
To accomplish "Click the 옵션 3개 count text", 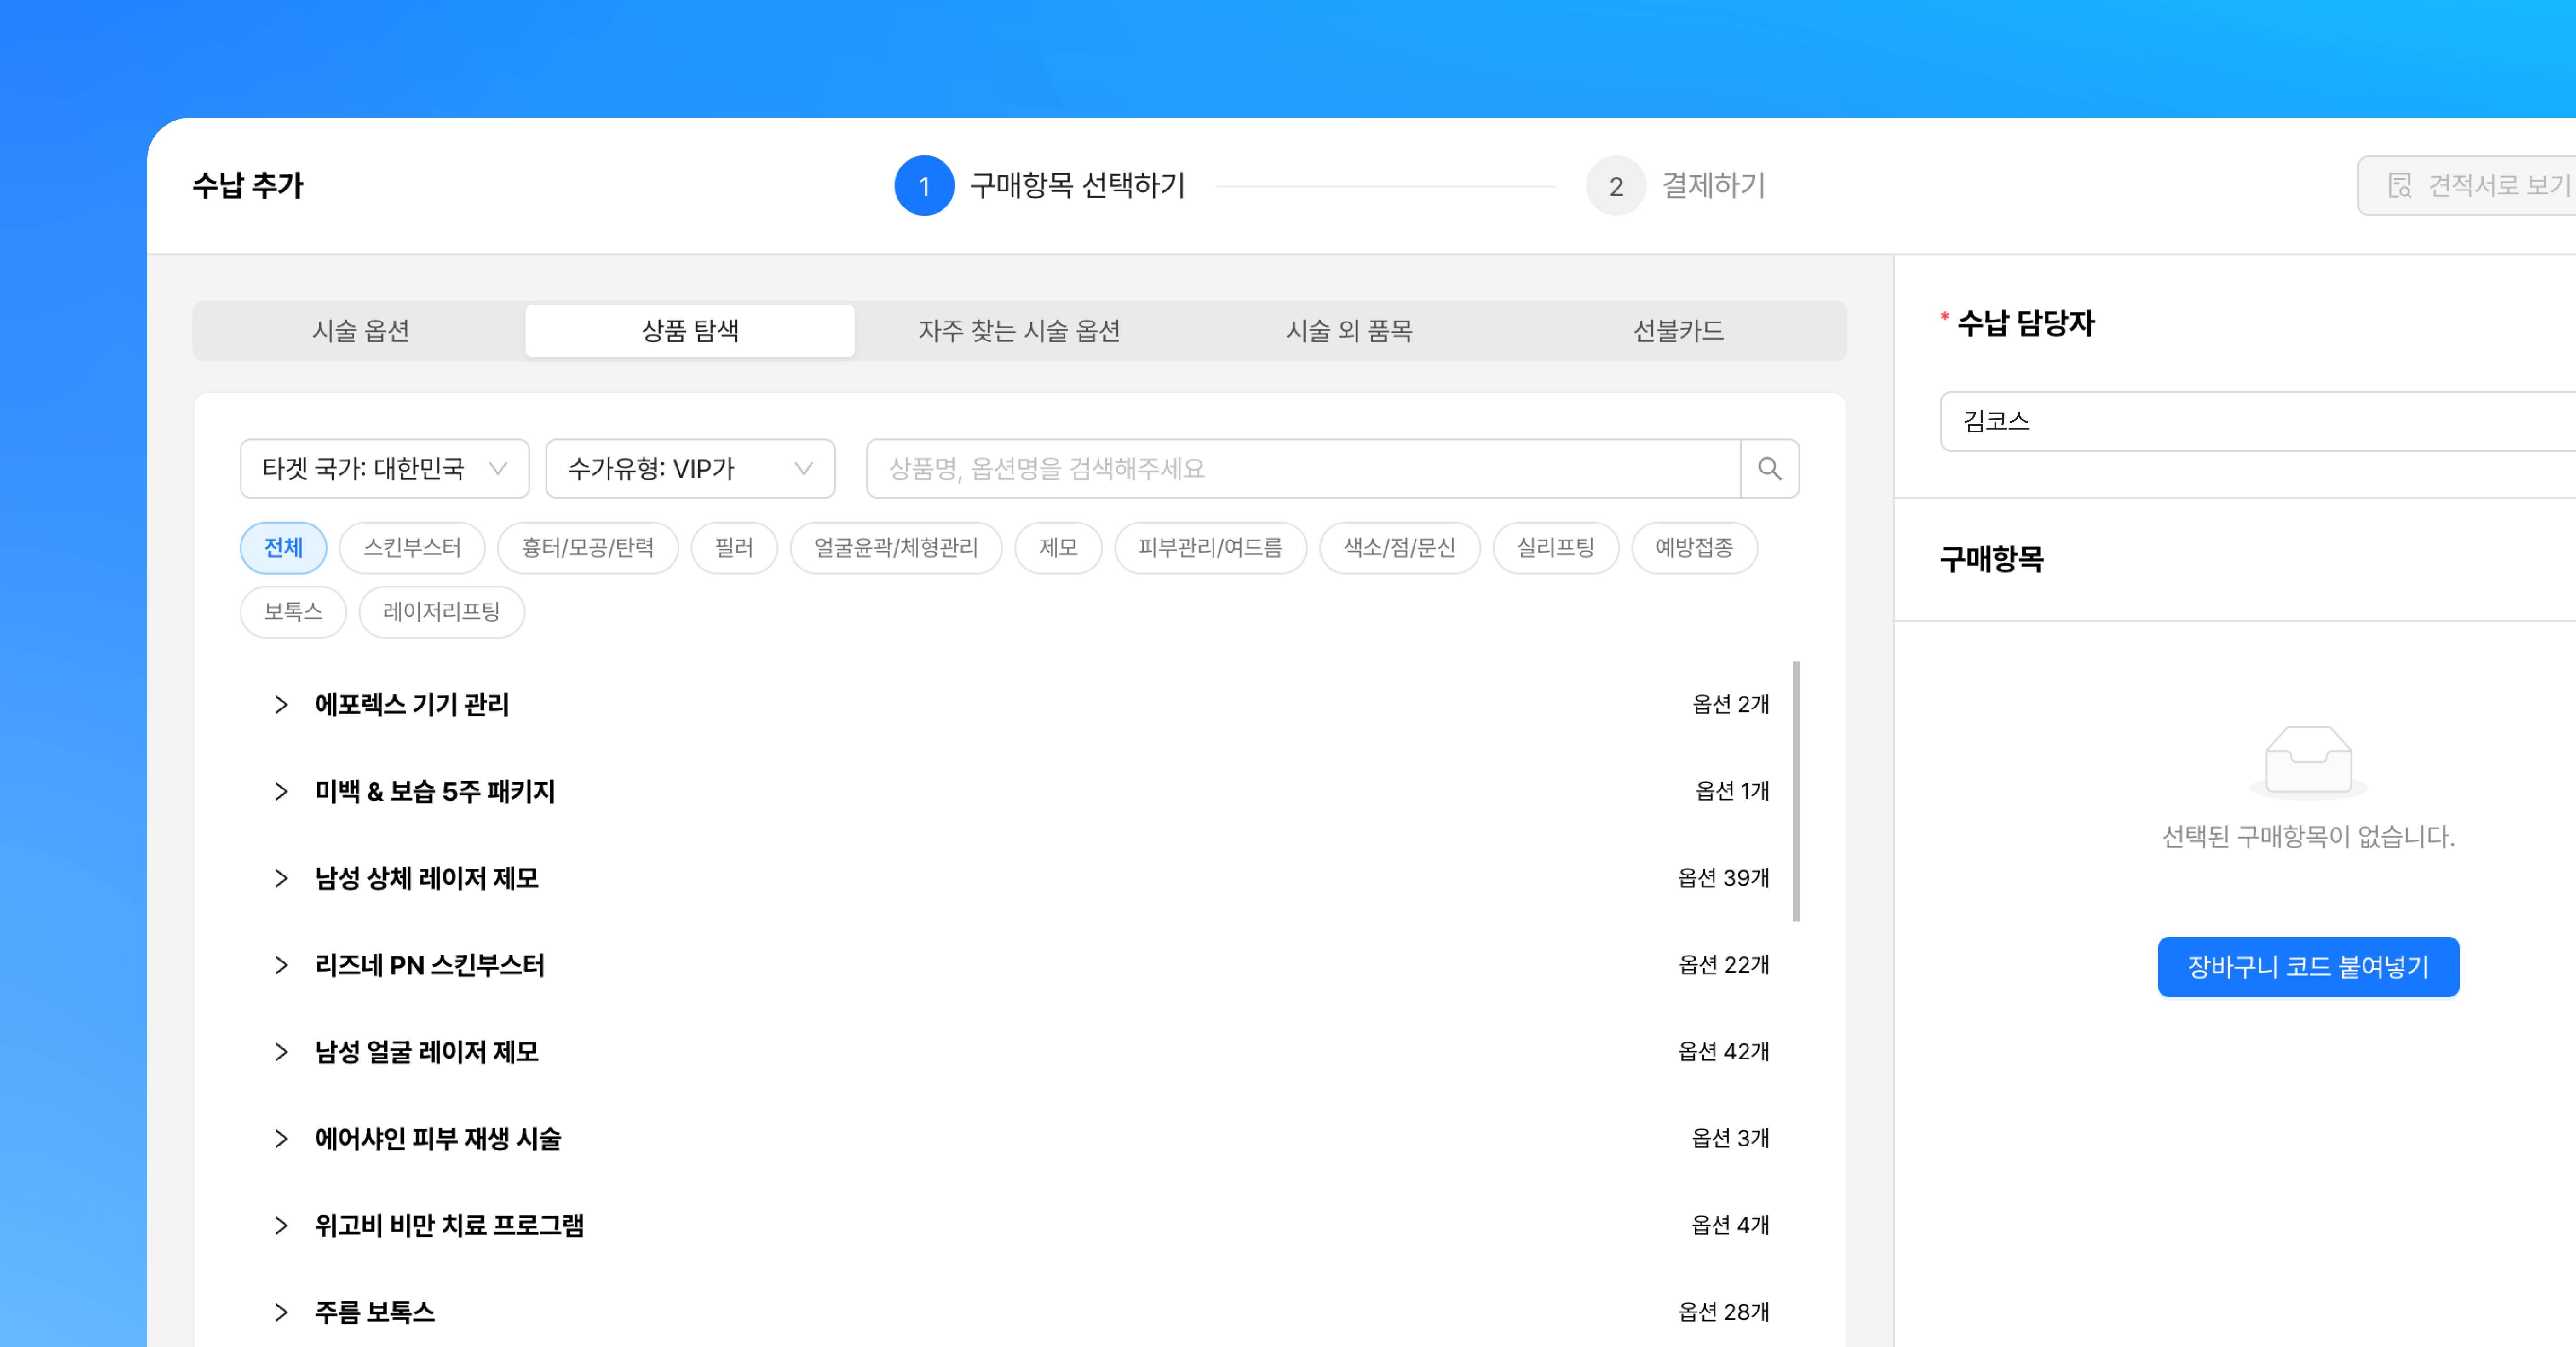I will tap(1730, 1138).
